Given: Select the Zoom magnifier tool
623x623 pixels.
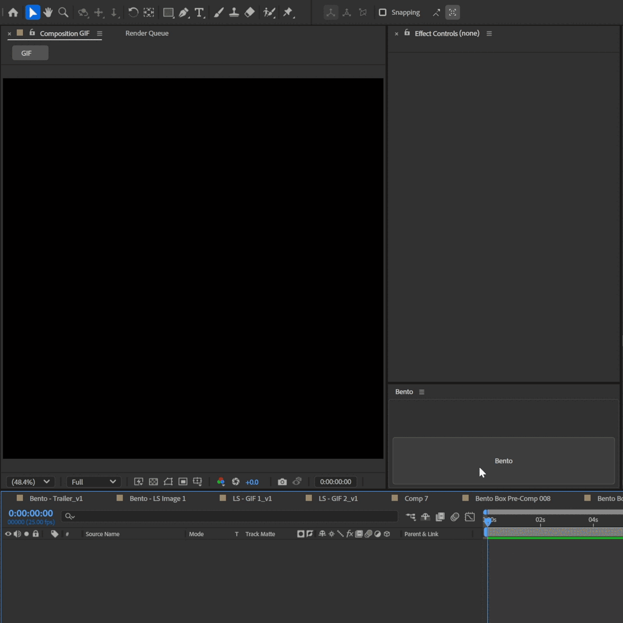Looking at the screenshot, I should click(63, 12).
